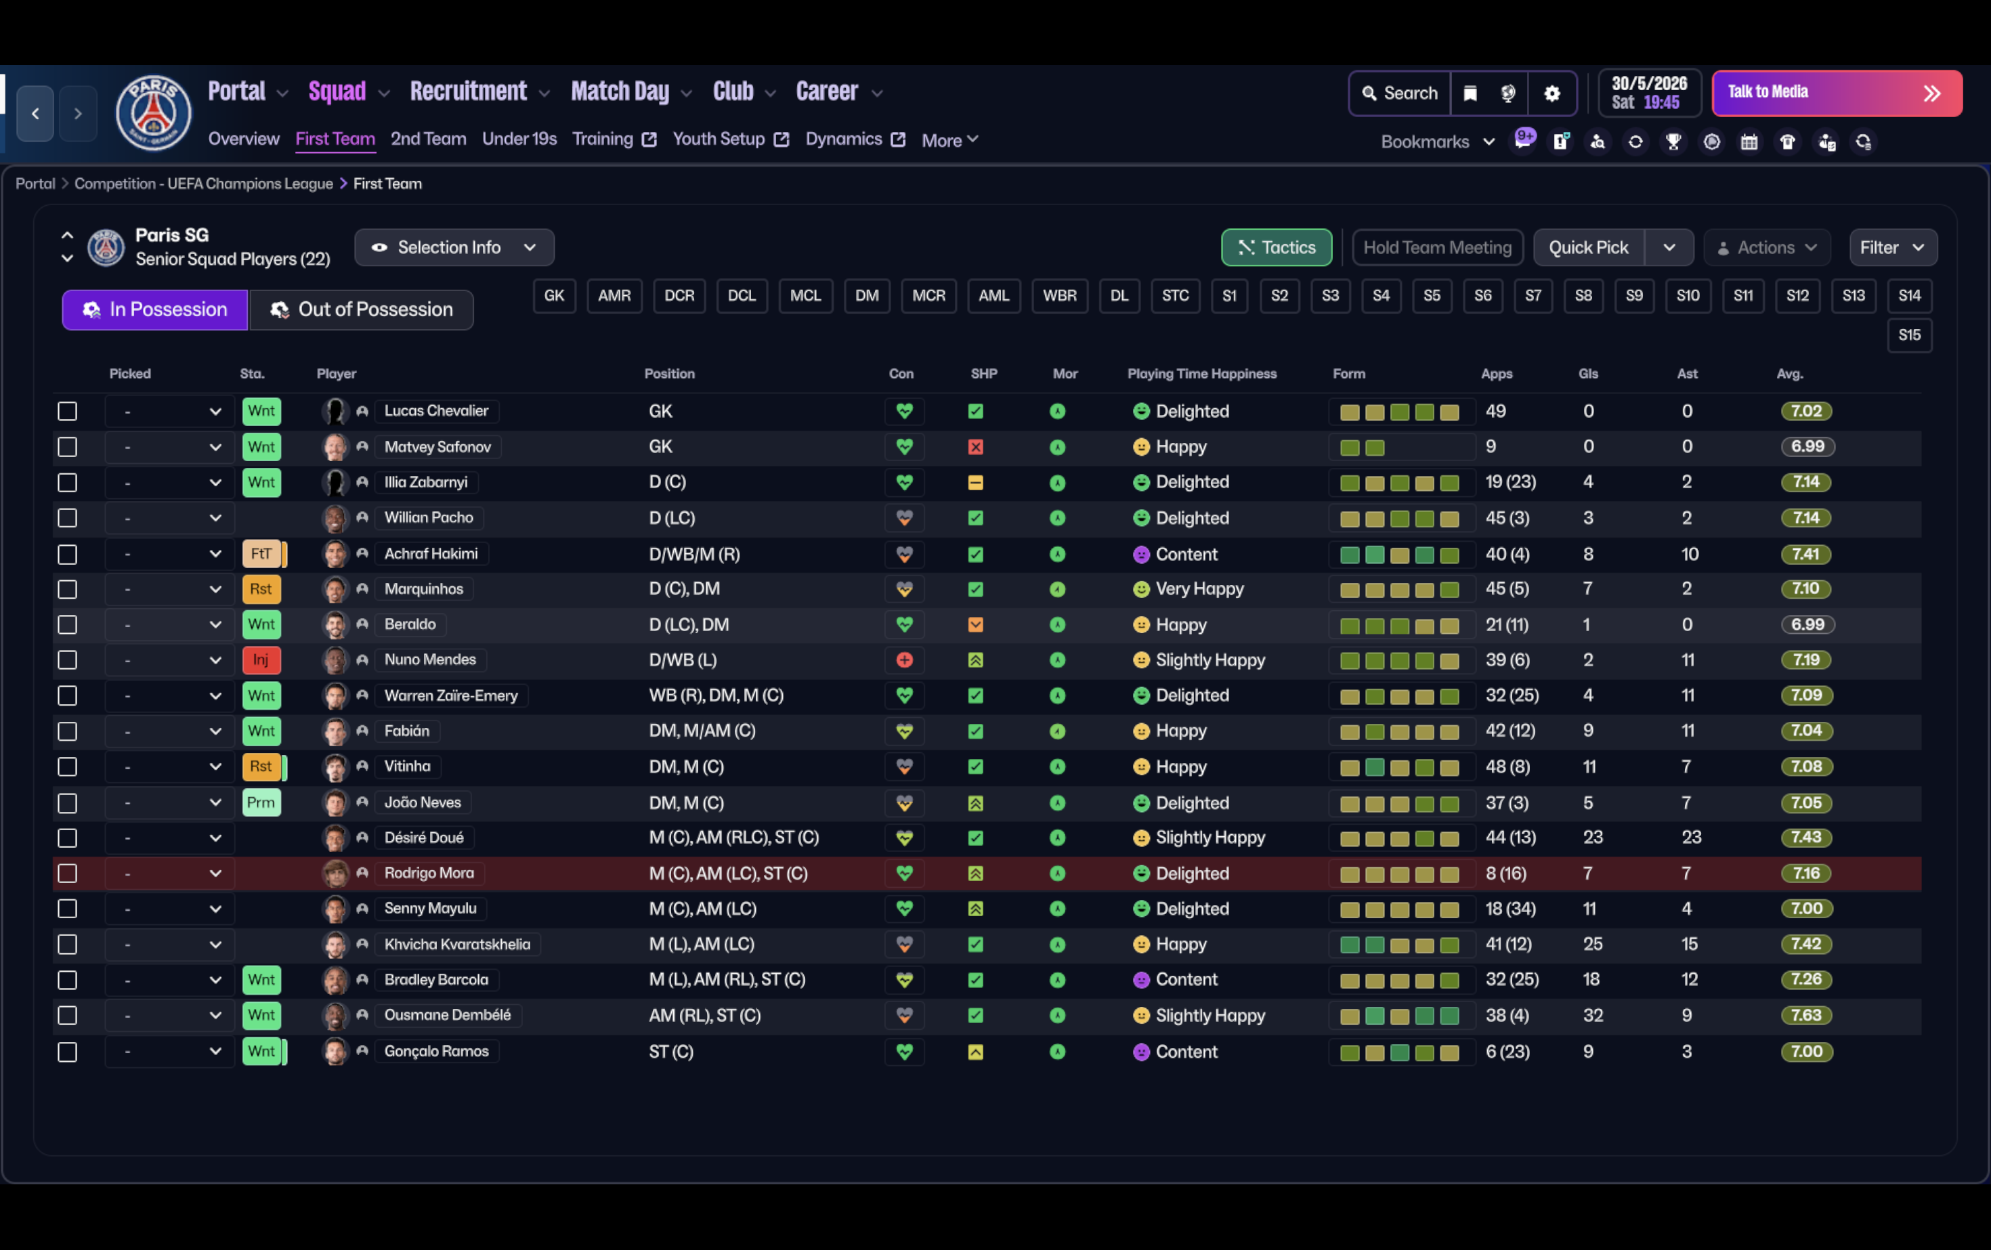The width and height of the screenshot is (1991, 1250).
Task: Check the box next to Rodrigo Mora
Action: click(67, 873)
